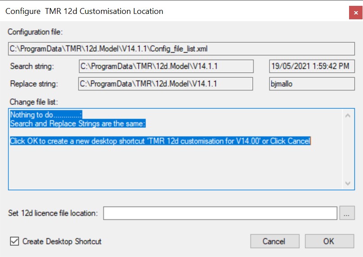Close the Configure TMR 12d Customisation dialog
This screenshot has height=257, width=363.
tap(356, 13)
